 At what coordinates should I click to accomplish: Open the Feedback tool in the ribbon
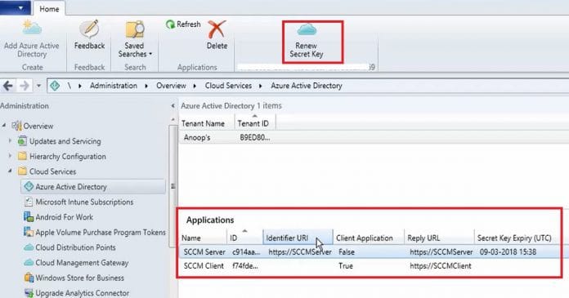tap(89, 35)
